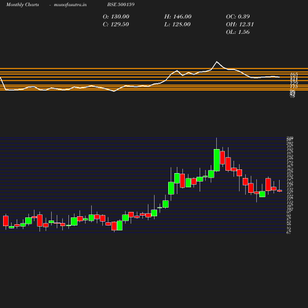
Task: Click the 'Monthly Charts' title text
Action: (23, 4)
